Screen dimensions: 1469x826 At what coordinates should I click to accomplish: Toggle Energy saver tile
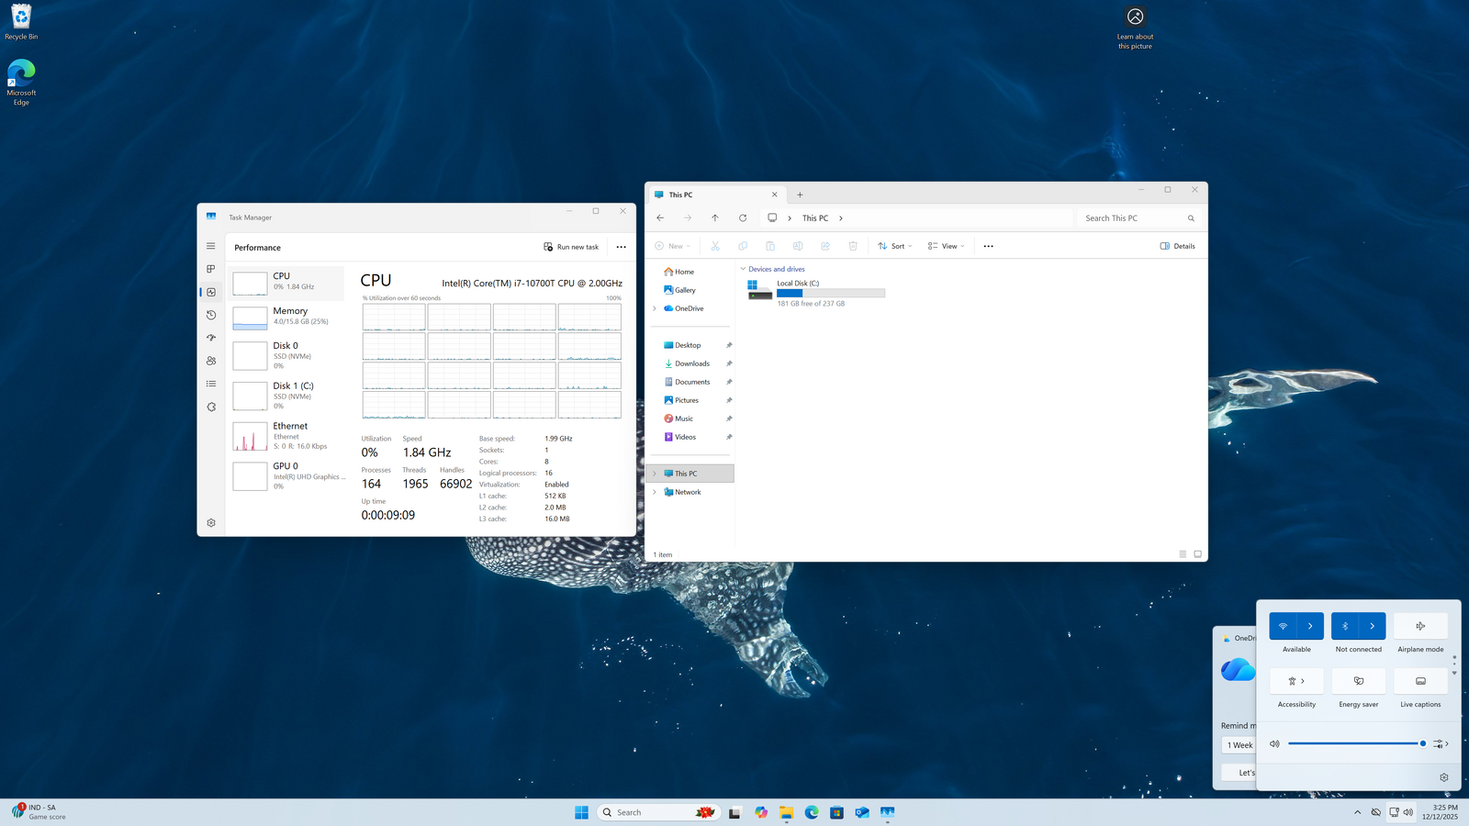[x=1358, y=681]
